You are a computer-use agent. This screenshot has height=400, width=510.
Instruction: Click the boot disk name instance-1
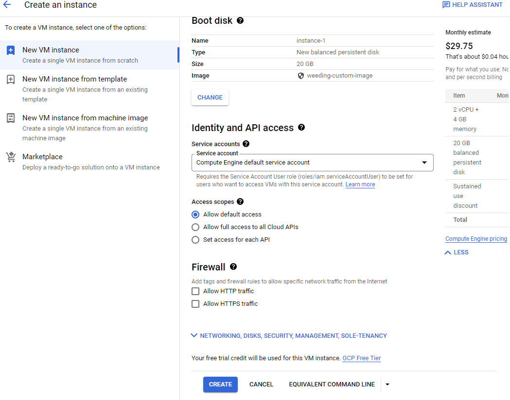pyautogui.click(x=311, y=41)
